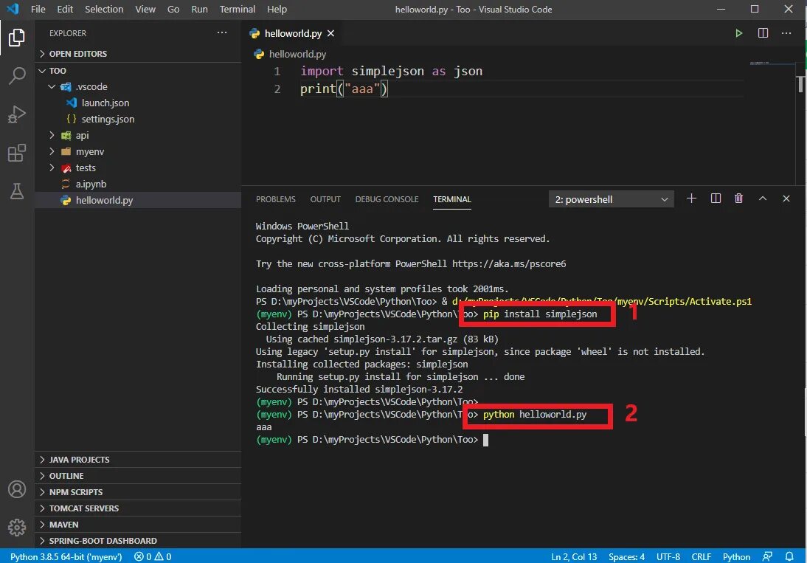The height and width of the screenshot is (563, 807).
Task: Expand the NPM SCRIPTS section
Action: coord(137,492)
